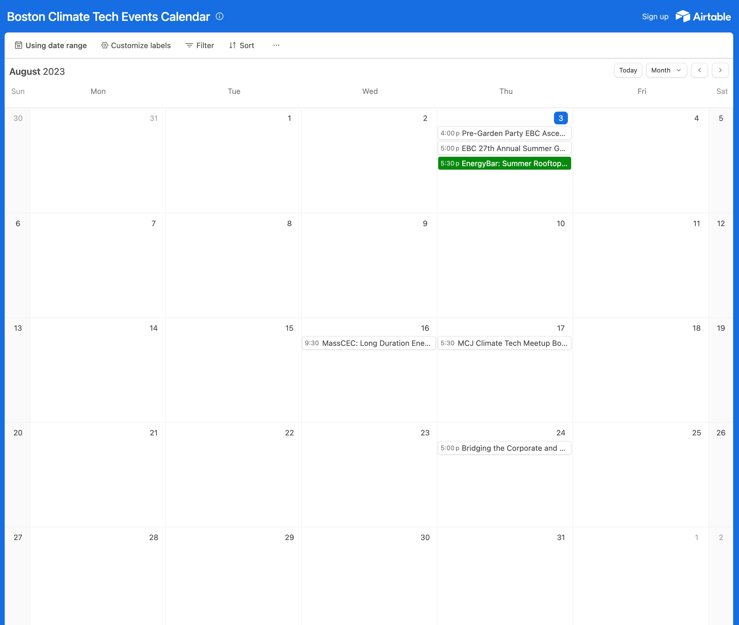Open the green EnergyBar Summer Rooftop event
The width and height of the screenshot is (739, 625).
pyautogui.click(x=504, y=163)
